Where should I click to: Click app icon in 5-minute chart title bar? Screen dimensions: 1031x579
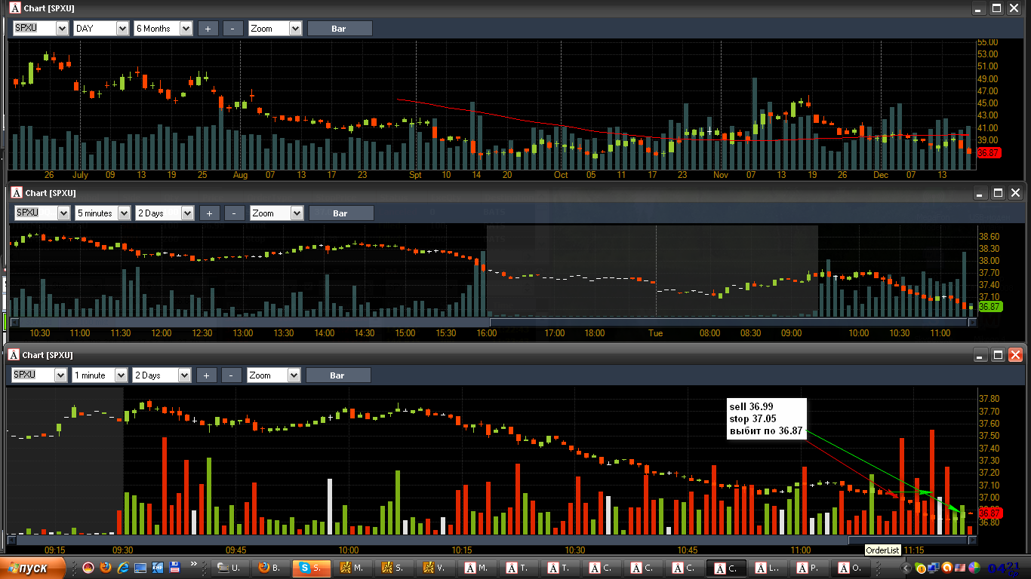pos(16,193)
